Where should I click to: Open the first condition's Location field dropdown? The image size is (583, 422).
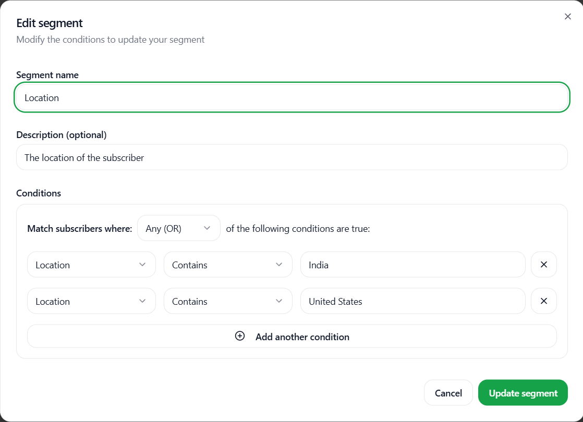coord(91,265)
